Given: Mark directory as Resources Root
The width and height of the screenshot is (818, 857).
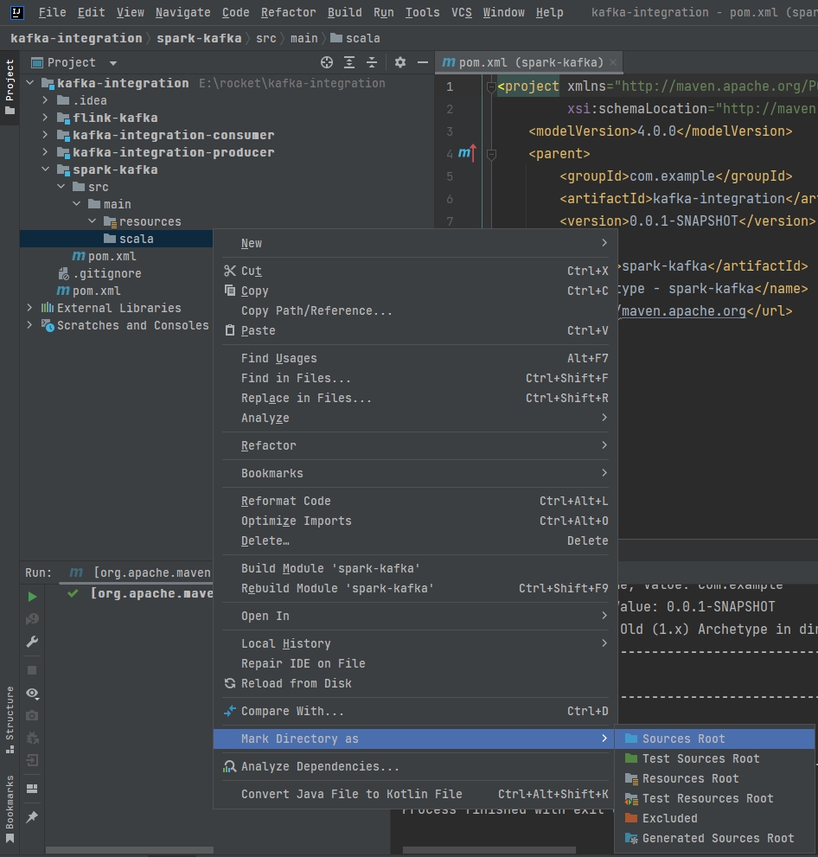Looking at the screenshot, I should point(715,778).
